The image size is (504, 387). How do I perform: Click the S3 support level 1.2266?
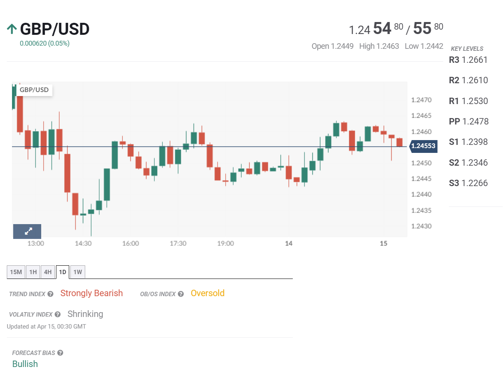click(468, 183)
